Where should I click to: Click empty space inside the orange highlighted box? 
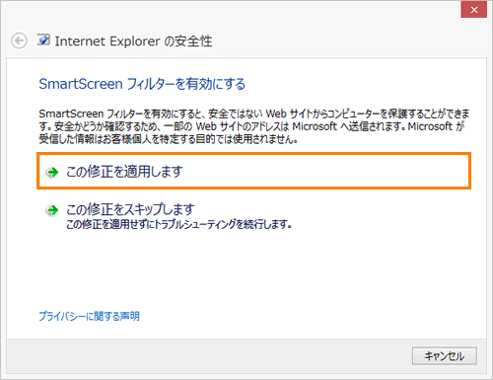325,172
